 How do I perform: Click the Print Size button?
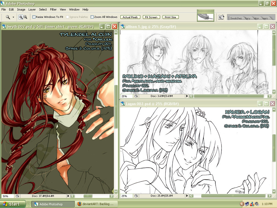pyautogui.click(x=170, y=17)
